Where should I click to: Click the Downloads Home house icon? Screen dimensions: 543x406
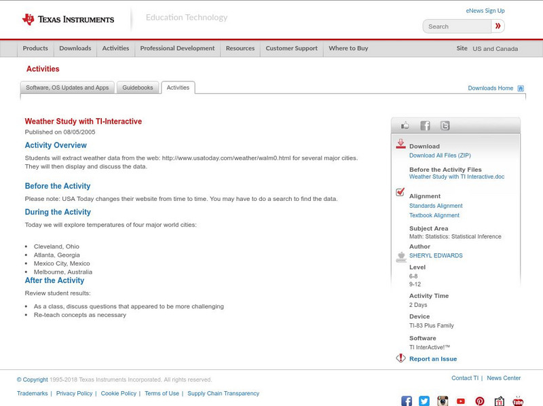pos(521,88)
